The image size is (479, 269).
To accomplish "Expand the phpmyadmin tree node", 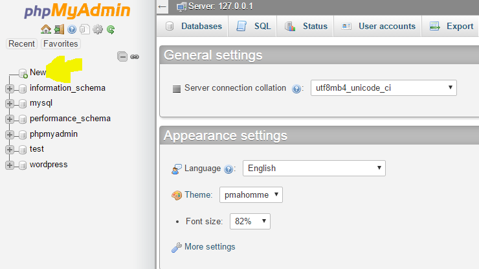I will point(10,135).
